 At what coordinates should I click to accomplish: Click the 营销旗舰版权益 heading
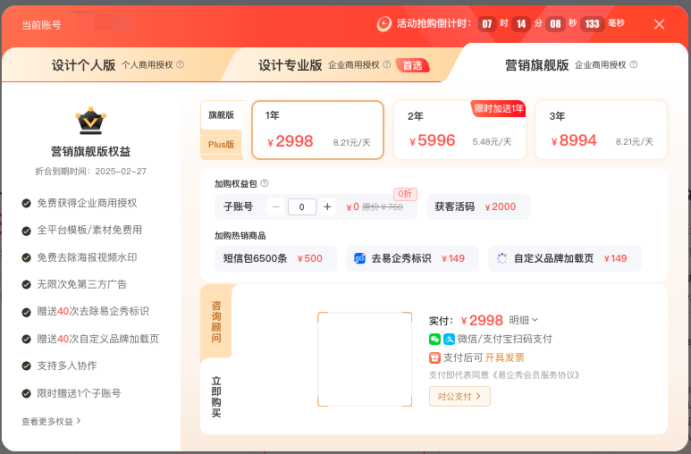coord(91,152)
